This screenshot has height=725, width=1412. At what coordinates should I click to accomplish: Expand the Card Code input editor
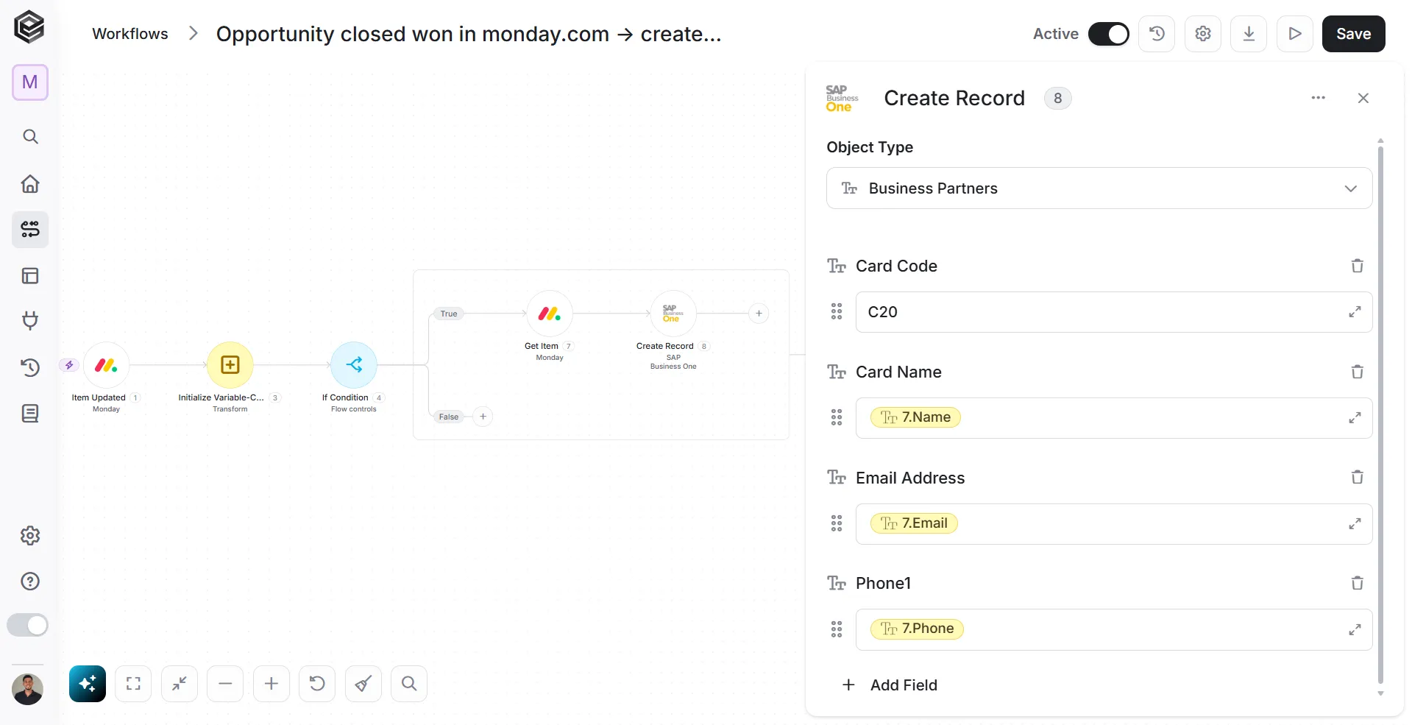tap(1355, 312)
